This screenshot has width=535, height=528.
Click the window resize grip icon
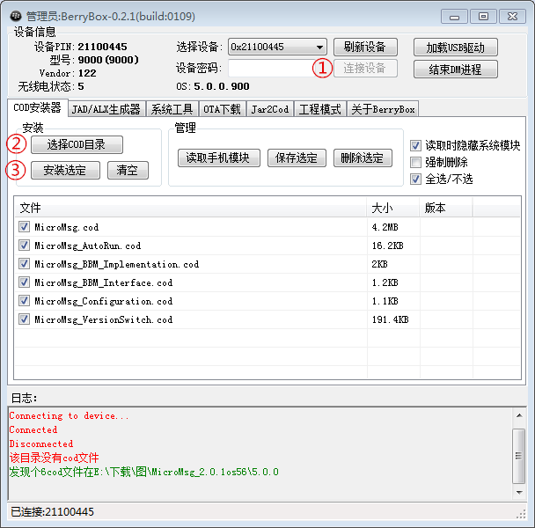(521, 514)
